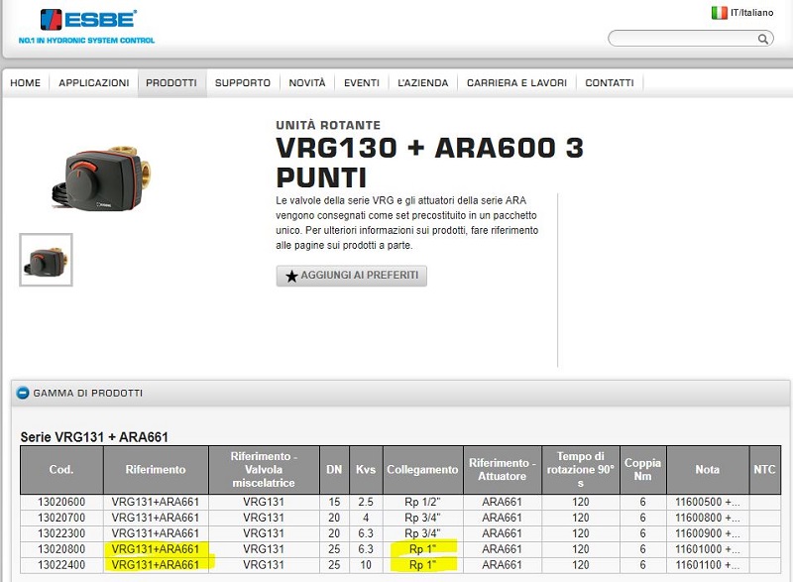Click the note 11600900 +... cell
Viewport: 793px width, 582px height.
[x=708, y=533]
